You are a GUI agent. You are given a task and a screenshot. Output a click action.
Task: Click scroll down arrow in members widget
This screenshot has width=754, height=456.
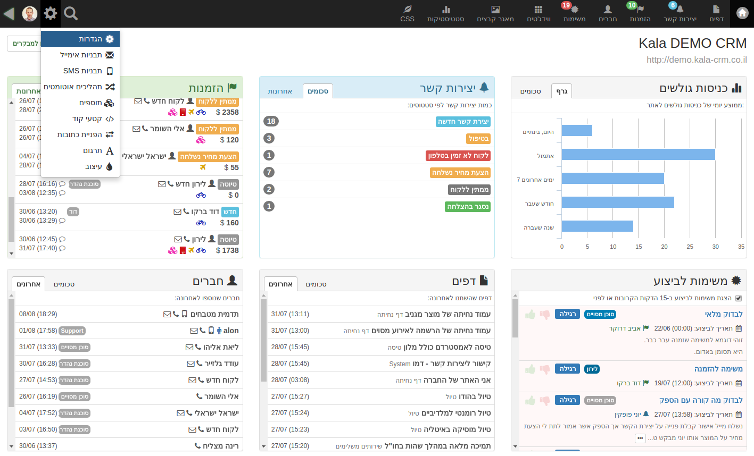coord(11,446)
